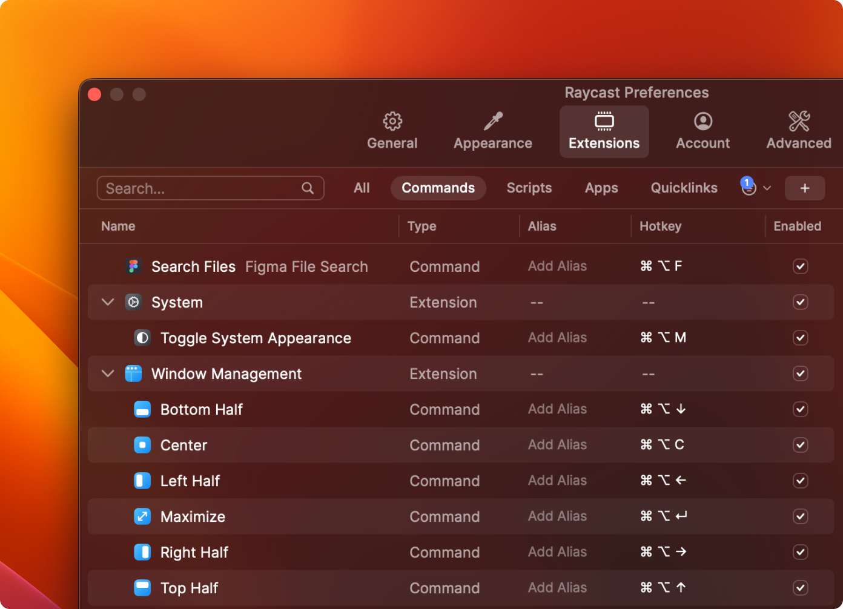Click the Left Half window icon
The image size is (843, 609).
tap(142, 481)
